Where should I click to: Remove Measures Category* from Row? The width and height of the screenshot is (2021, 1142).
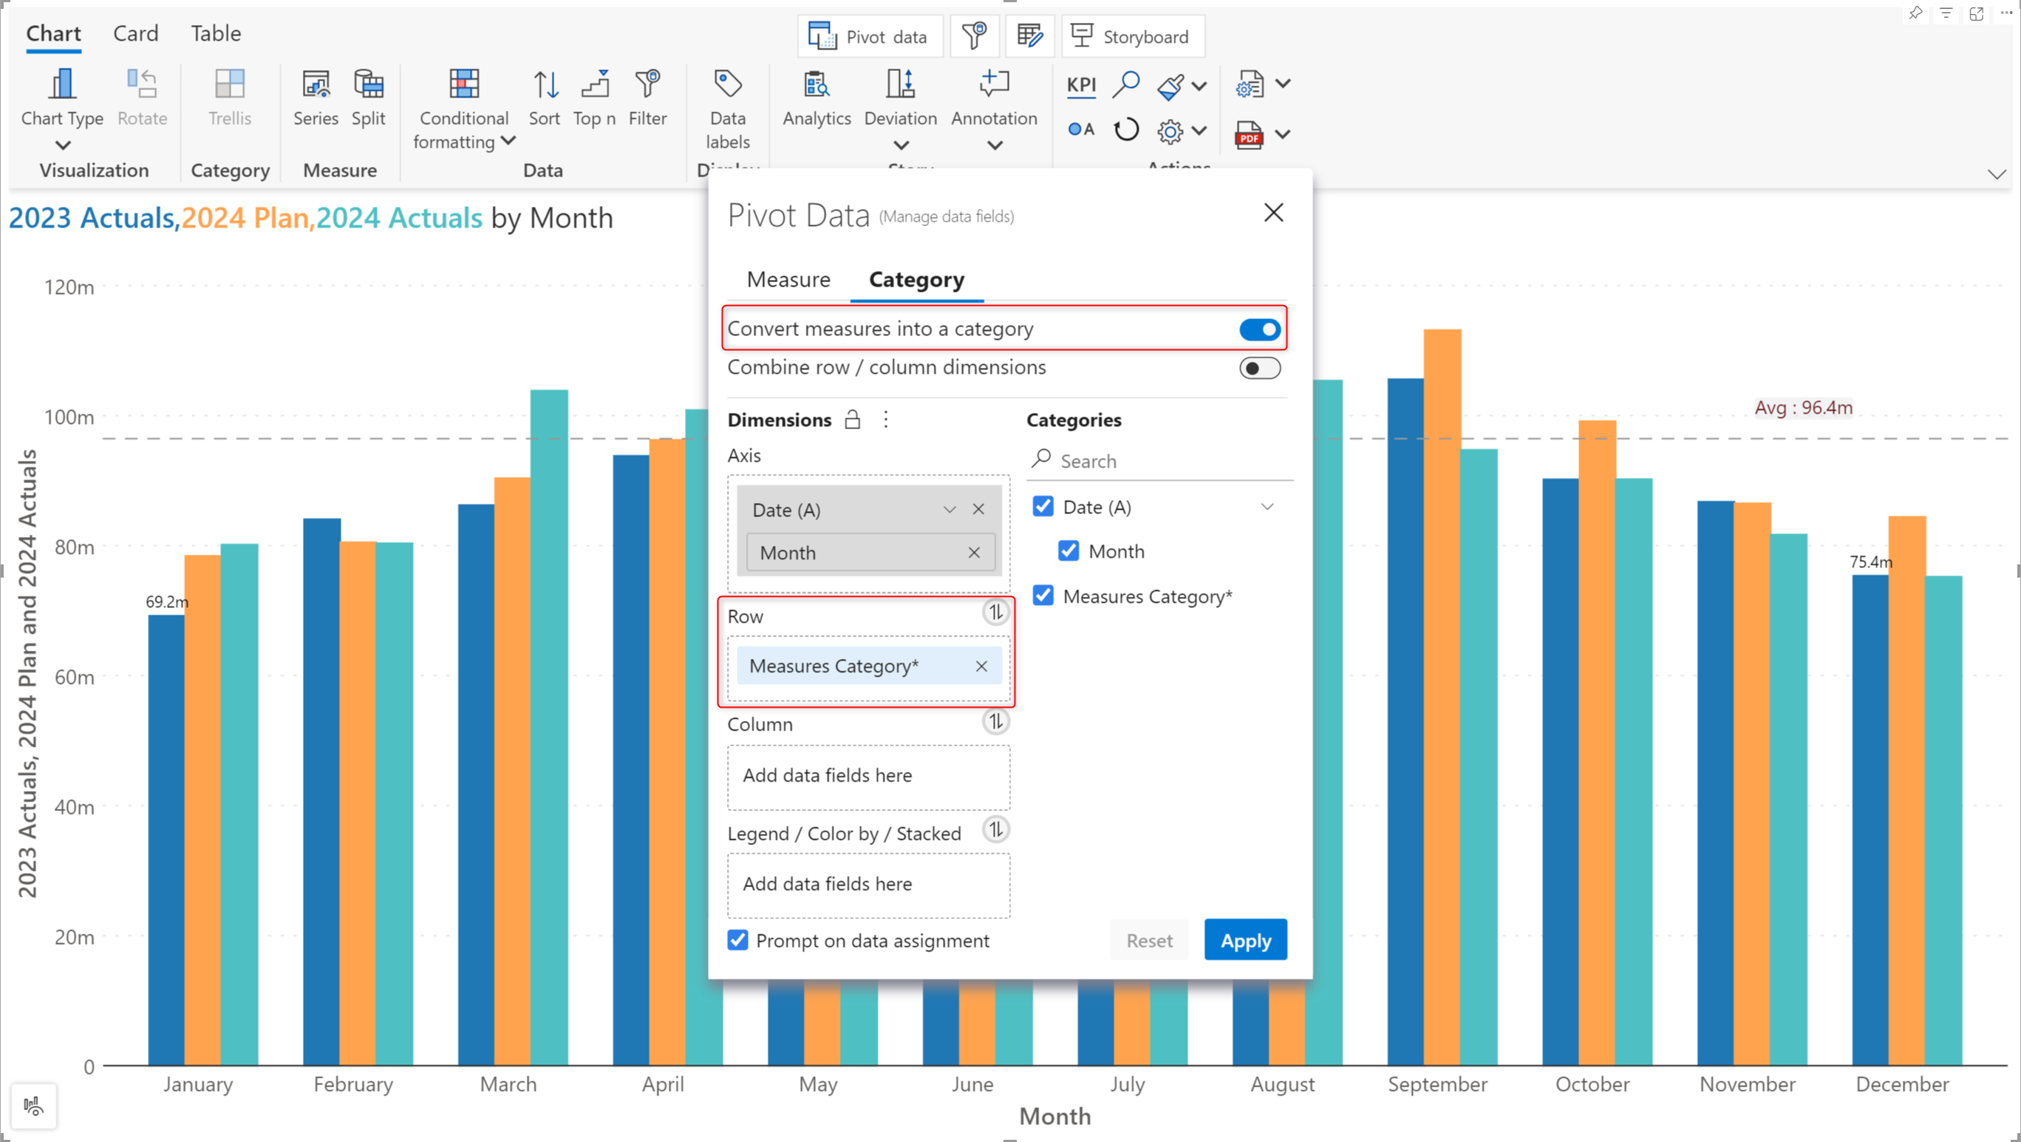[x=981, y=666]
